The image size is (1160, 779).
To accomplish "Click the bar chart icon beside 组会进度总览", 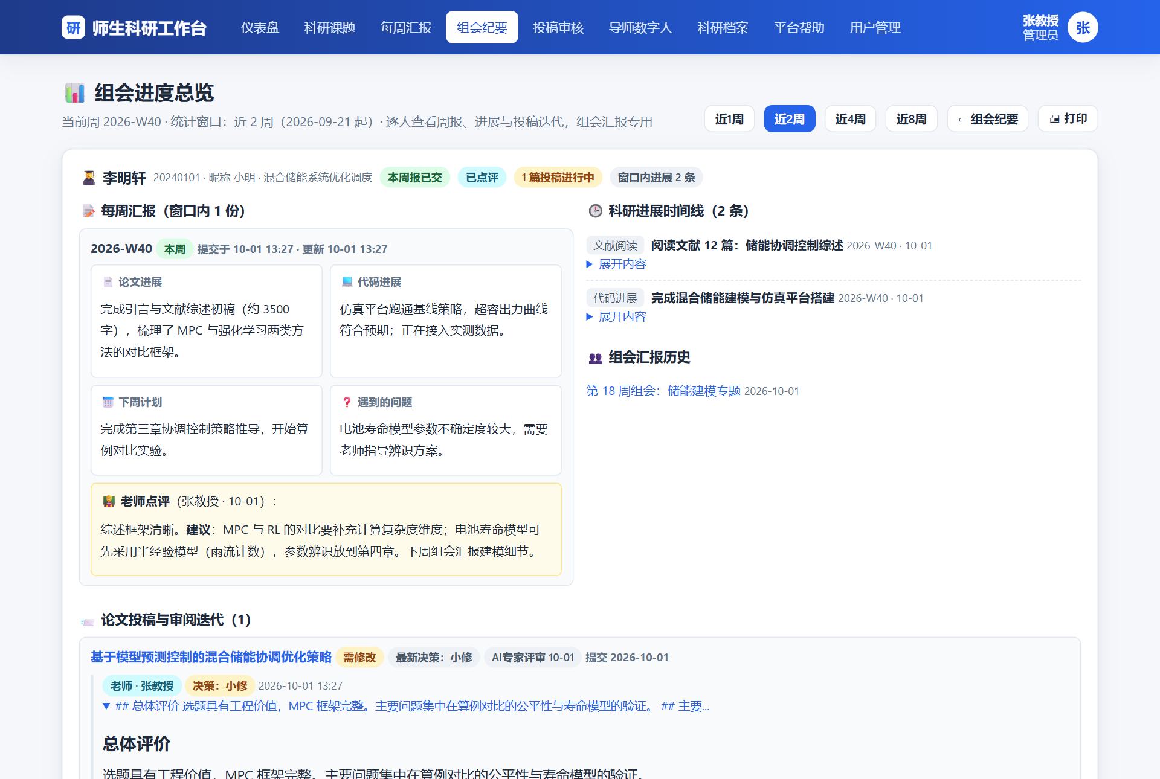I will point(75,92).
